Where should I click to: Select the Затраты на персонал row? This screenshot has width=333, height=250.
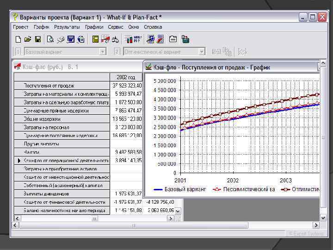pos(62,127)
